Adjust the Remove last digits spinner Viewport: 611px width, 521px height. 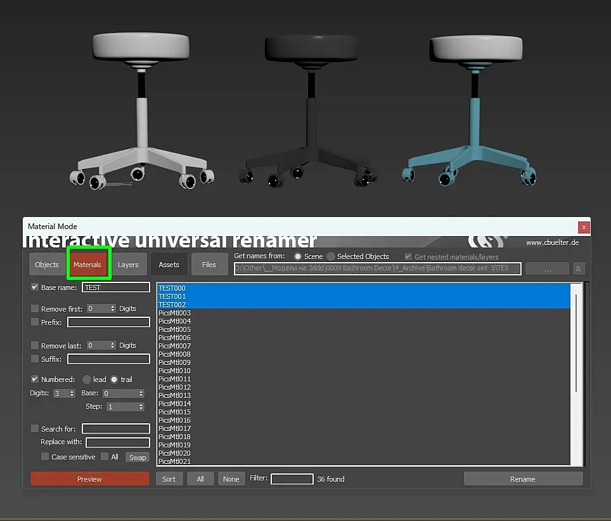click(x=113, y=345)
